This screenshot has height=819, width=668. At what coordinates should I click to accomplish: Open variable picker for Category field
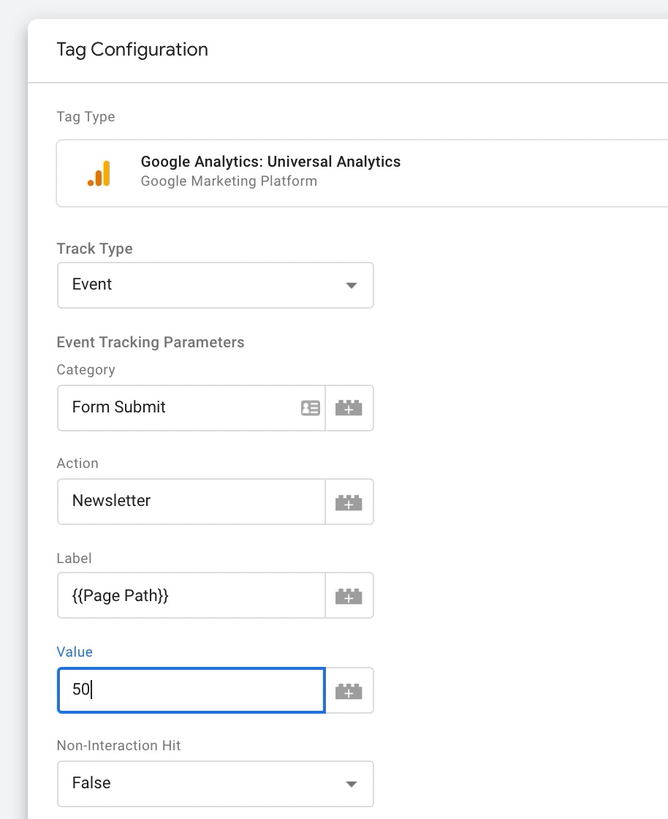(x=349, y=408)
